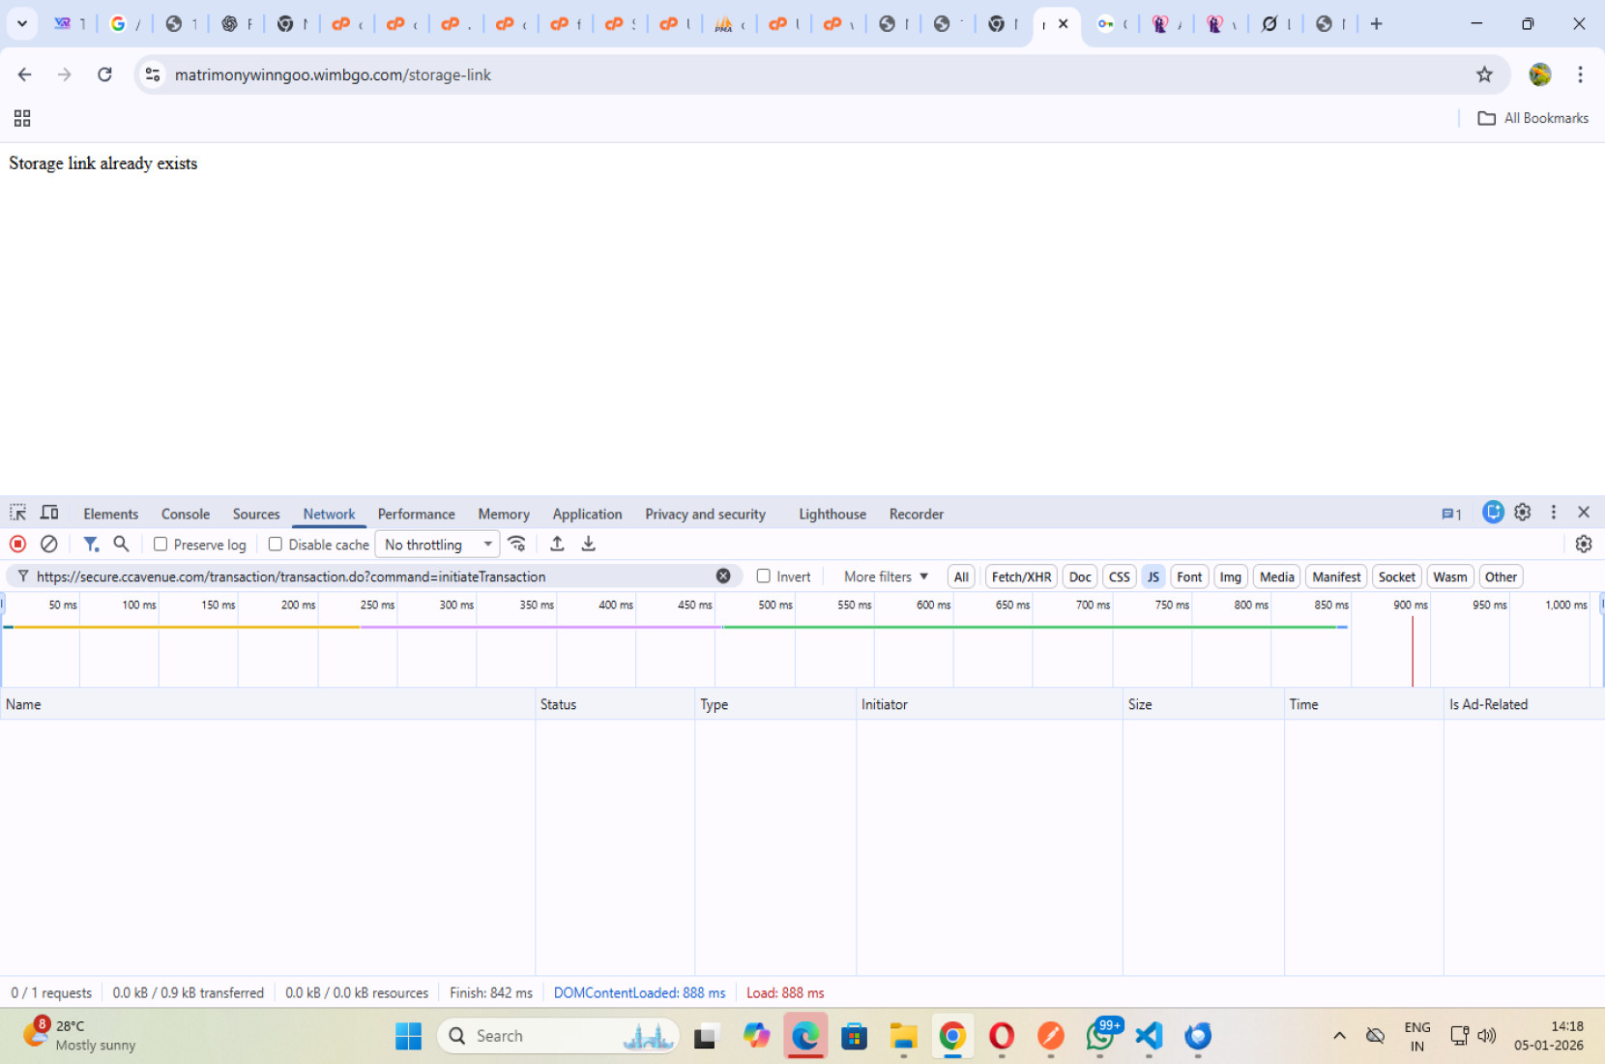The height and width of the screenshot is (1064, 1605).
Task: Click the network filter URL text field
Action: coord(367,576)
